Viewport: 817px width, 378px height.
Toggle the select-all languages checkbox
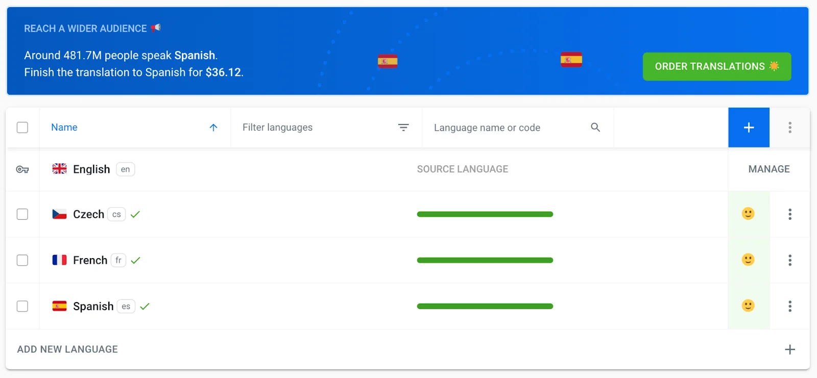tap(22, 128)
